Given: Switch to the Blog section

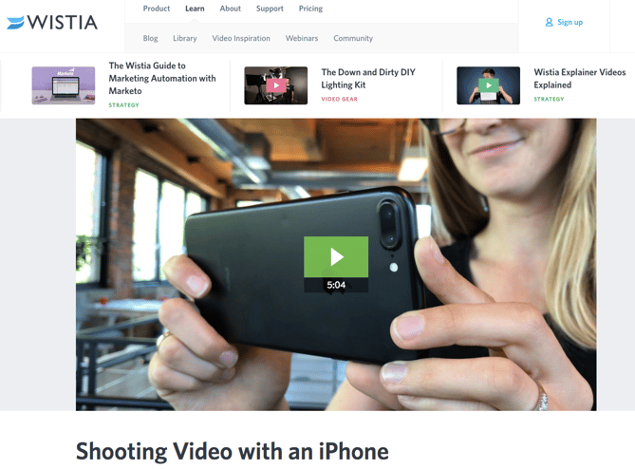Looking at the screenshot, I should tap(150, 38).
